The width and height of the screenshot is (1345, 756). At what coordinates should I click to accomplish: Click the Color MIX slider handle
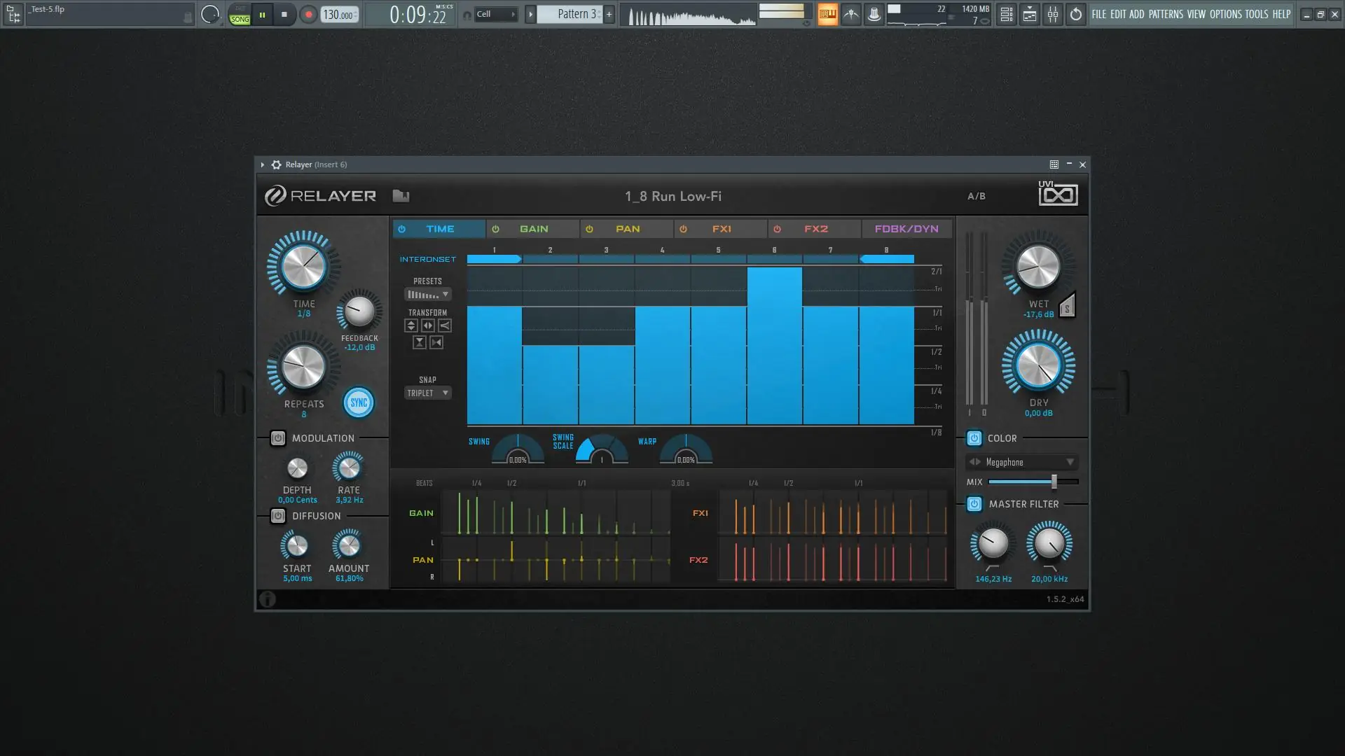tap(1054, 482)
